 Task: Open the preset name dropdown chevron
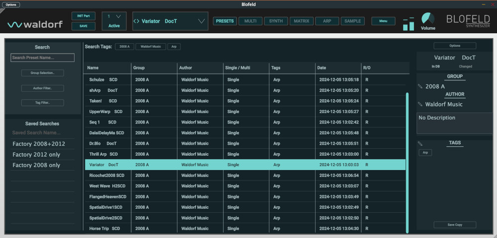click(201, 21)
